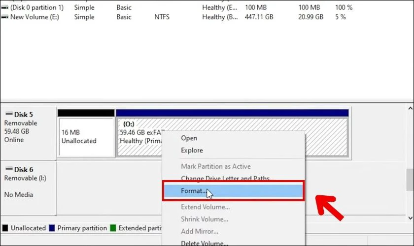Click the green Extended partition legend square
The width and height of the screenshot is (414, 246).
(x=113, y=228)
